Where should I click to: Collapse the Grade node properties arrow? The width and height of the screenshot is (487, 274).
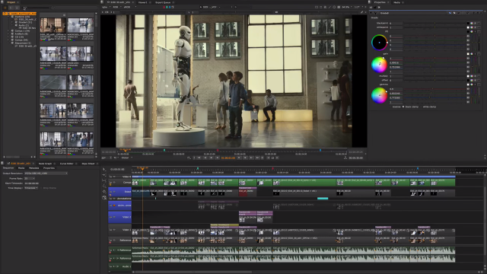click(371, 13)
